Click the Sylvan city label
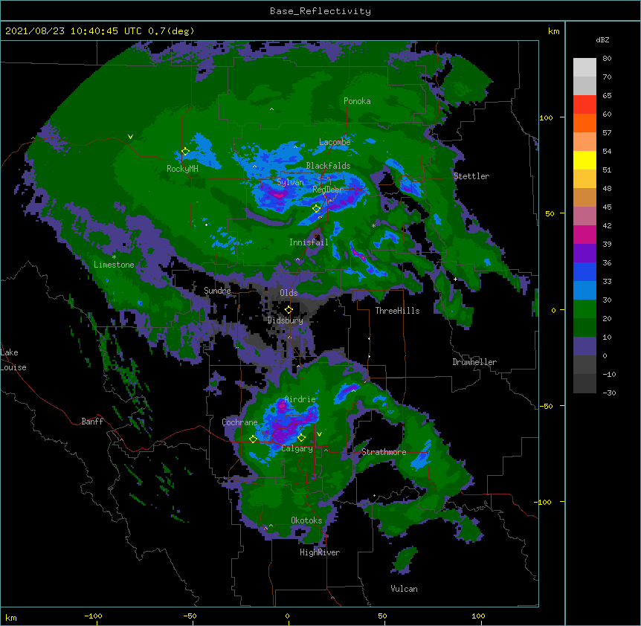Viewport: 641px width, 626px height. point(290,182)
